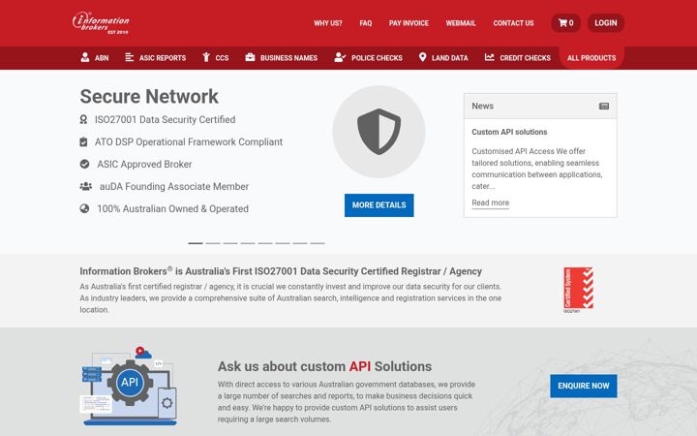Follow the Read more news link
697x436 pixels.
click(490, 202)
